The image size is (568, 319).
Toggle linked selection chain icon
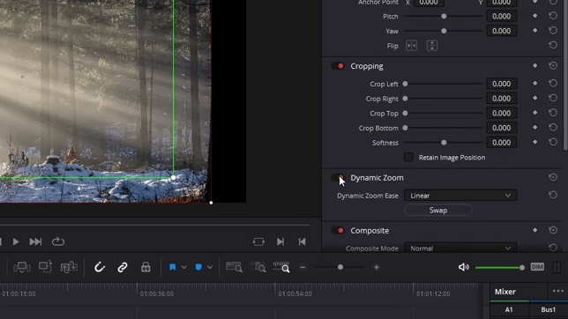click(x=123, y=267)
